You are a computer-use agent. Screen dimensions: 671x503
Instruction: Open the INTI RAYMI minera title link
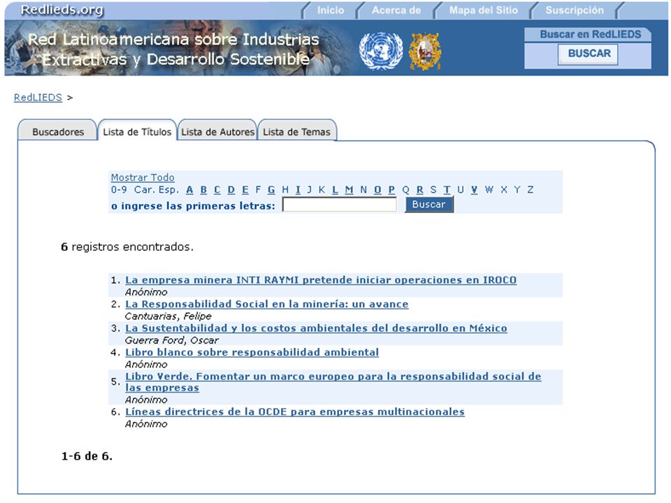pyautogui.click(x=321, y=280)
